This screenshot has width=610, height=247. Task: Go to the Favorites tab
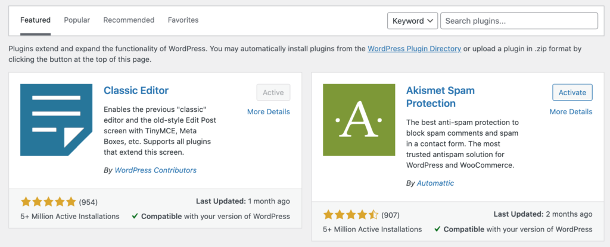click(x=183, y=20)
